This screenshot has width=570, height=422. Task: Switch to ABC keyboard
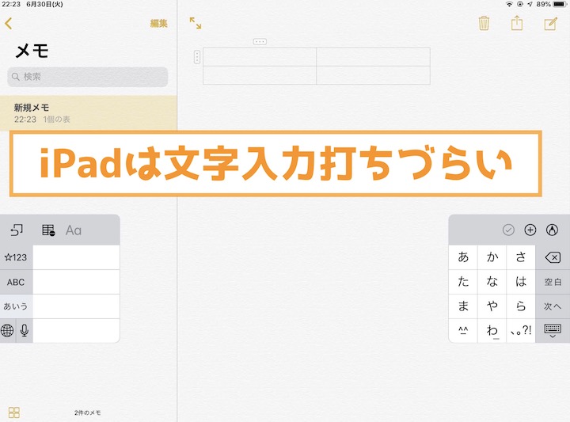point(16,282)
